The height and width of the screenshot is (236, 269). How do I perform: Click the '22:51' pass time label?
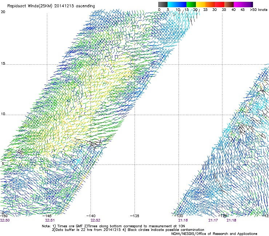50,220
